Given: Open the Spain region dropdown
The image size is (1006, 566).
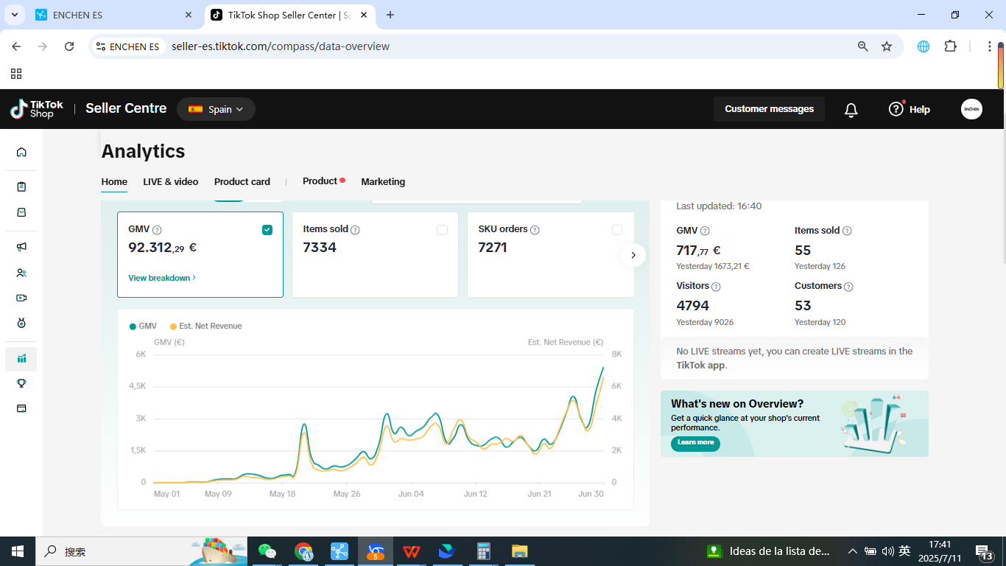Looking at the screenshot, I should pyautogui.click(x=216, y=109).
